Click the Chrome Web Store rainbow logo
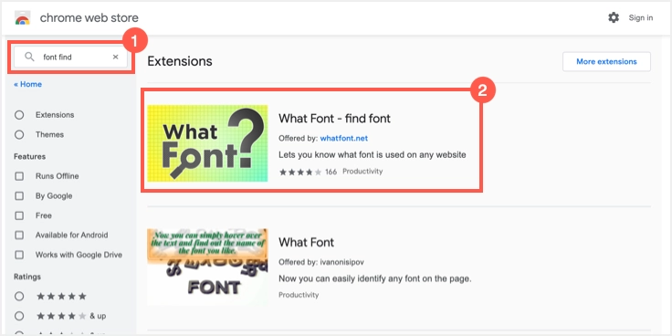This screenshot has width=672, height=336. (22, 18)
